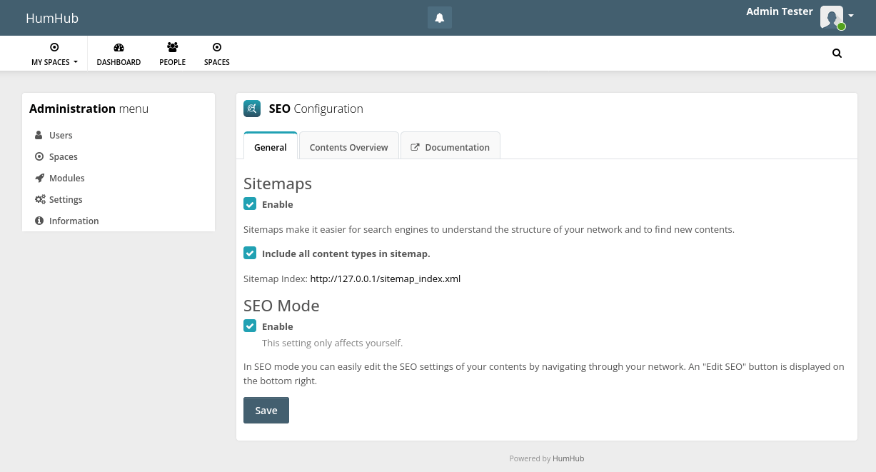
Task: Open the notifications bell icon
Action: pyautogui.click(x=440, y=18)
